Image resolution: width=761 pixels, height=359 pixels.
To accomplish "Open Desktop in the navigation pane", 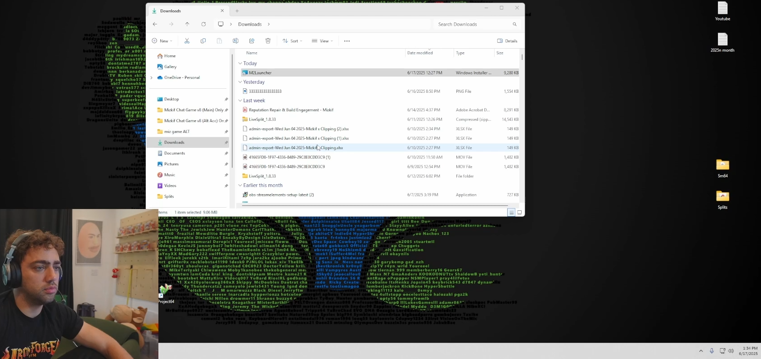I will [x=171, y=99].
